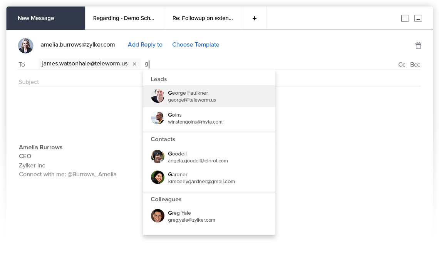The height and width of the screenshot is (254, 439).
Task: Click the Subject input field
Action: pos(219,82)
